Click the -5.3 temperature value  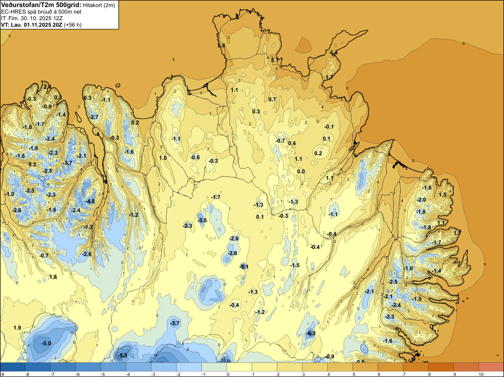(x=123, y=355)
